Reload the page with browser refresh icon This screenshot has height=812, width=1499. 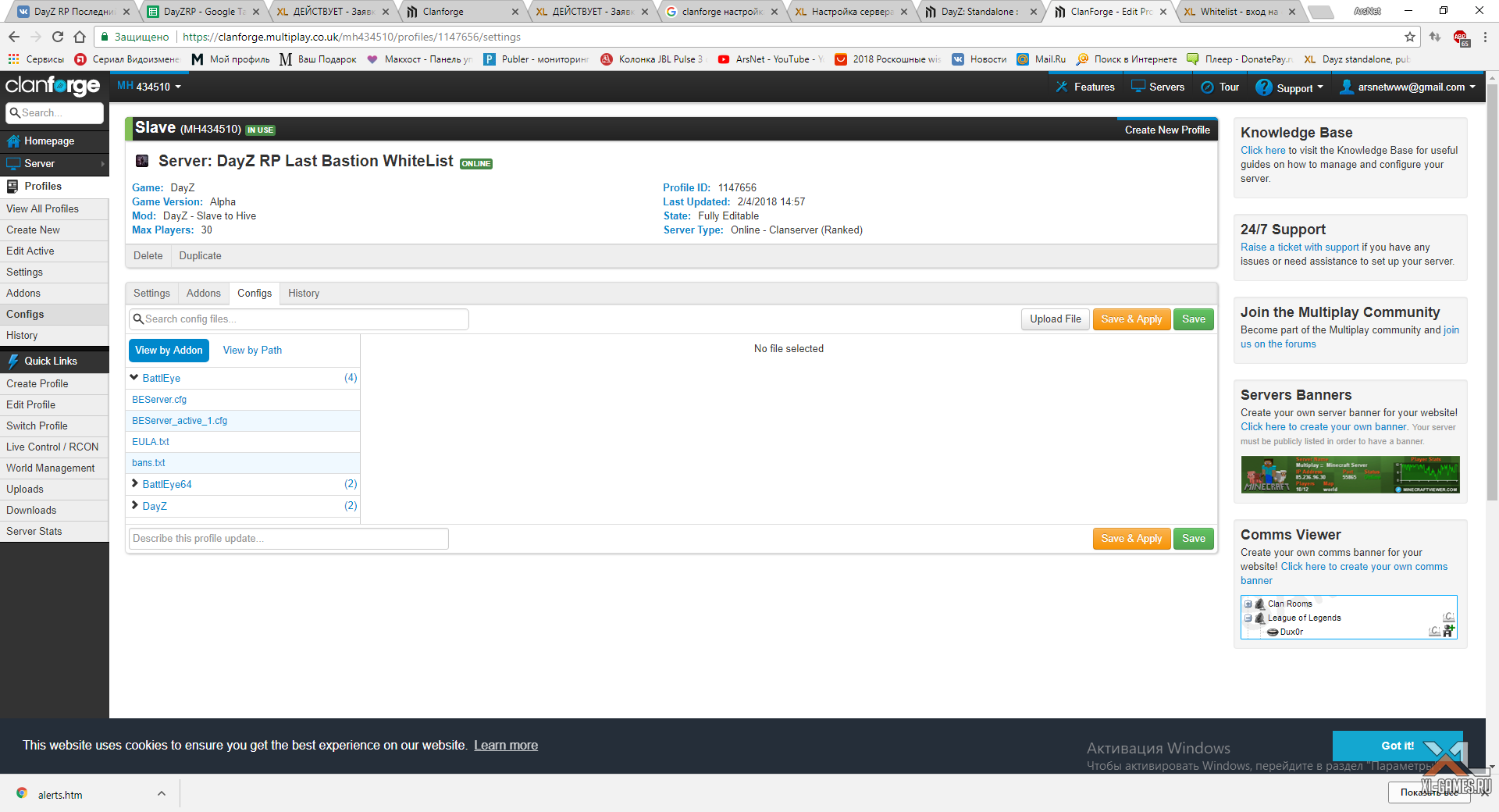(58, 37)
